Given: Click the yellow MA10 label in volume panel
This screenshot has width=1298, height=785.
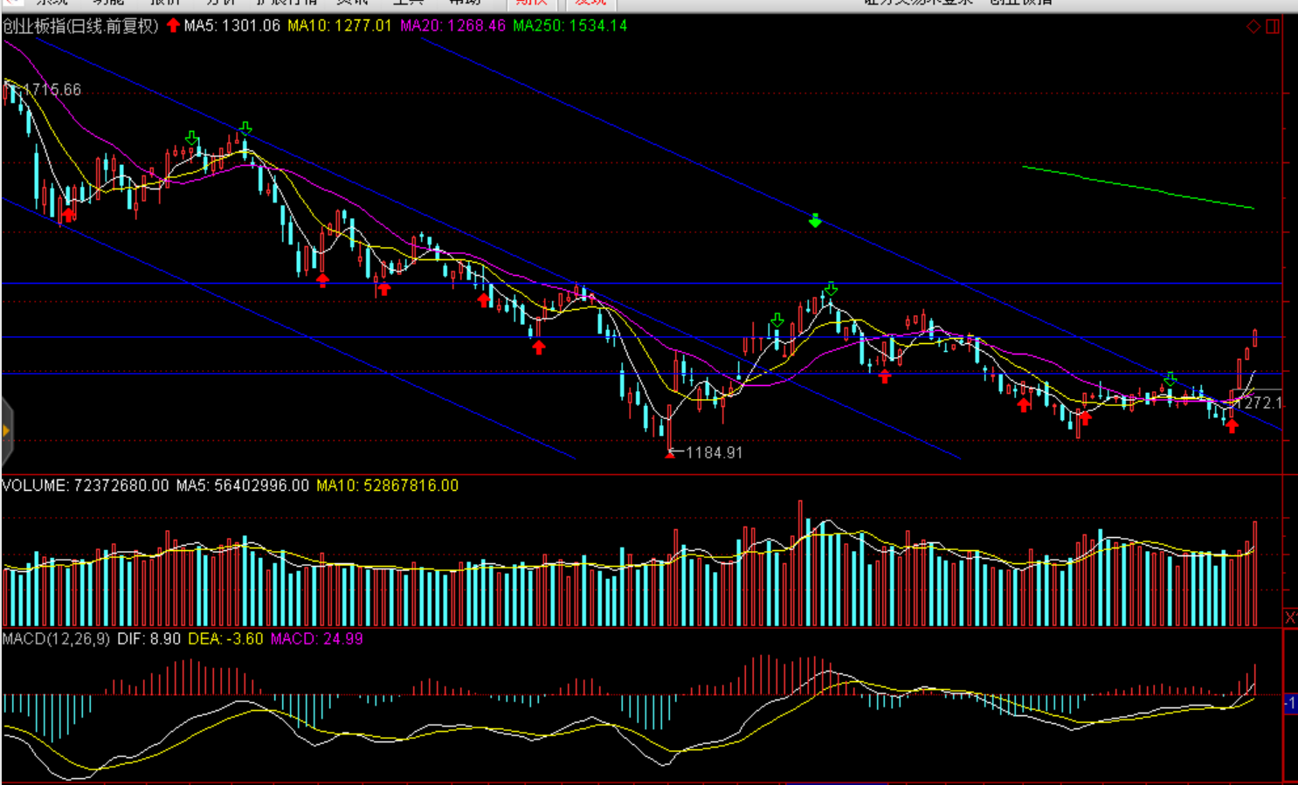Looking at the screenshot, I should click(387, 485).
